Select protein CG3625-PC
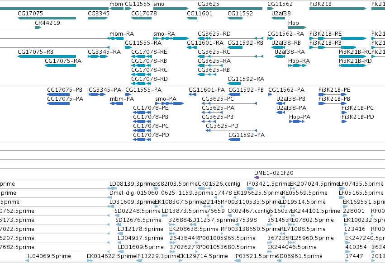This screenshot has height=263, width=385. pos(218,99)
